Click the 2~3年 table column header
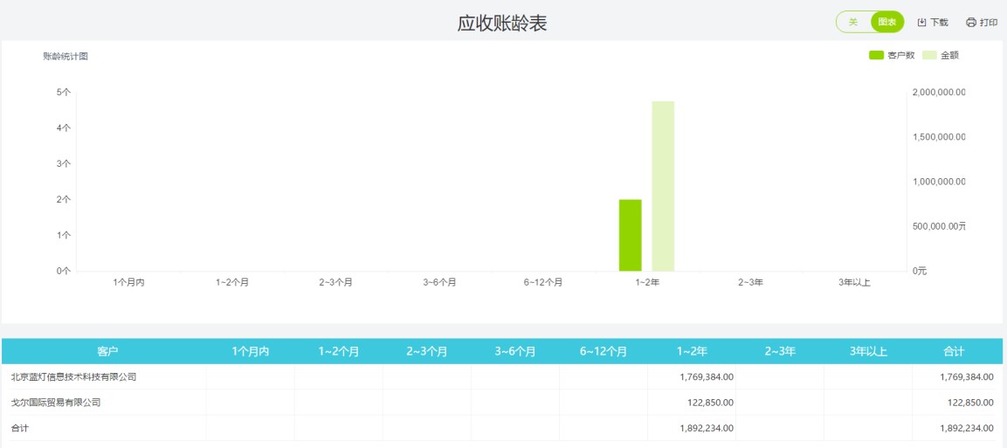The height and width of the screenshot is (448, 1007). pyautogui.click(x=780, y=351)
